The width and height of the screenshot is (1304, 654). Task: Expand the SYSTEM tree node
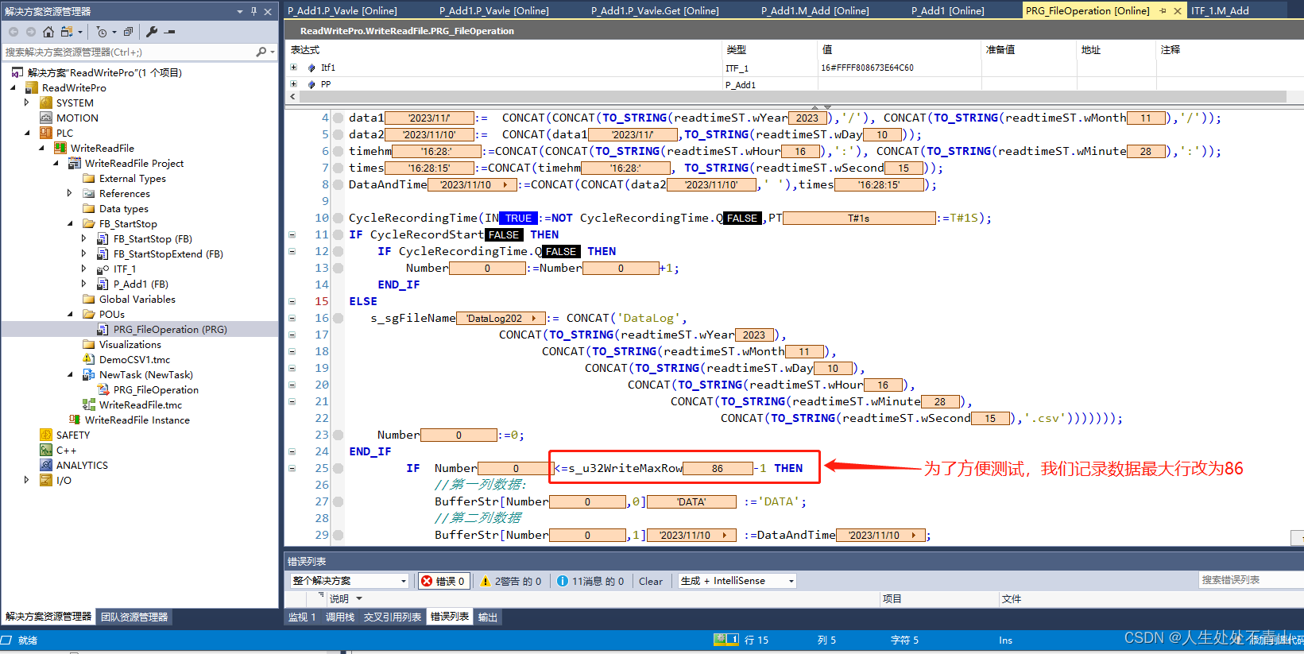(26, 103)
